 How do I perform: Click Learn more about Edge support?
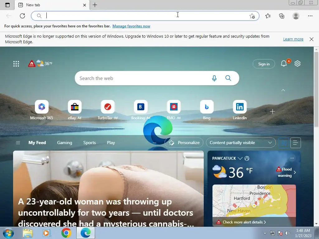(293, 39)
